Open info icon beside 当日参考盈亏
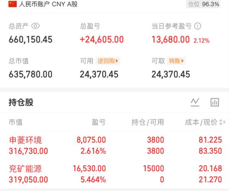 coord(198,26)
